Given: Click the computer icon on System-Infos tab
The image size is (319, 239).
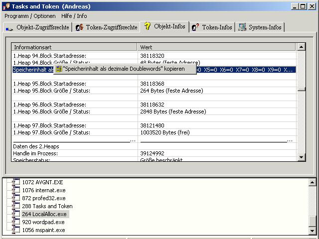Looking at the screenshot, I should pyautogui.click(x=242, y=27).
